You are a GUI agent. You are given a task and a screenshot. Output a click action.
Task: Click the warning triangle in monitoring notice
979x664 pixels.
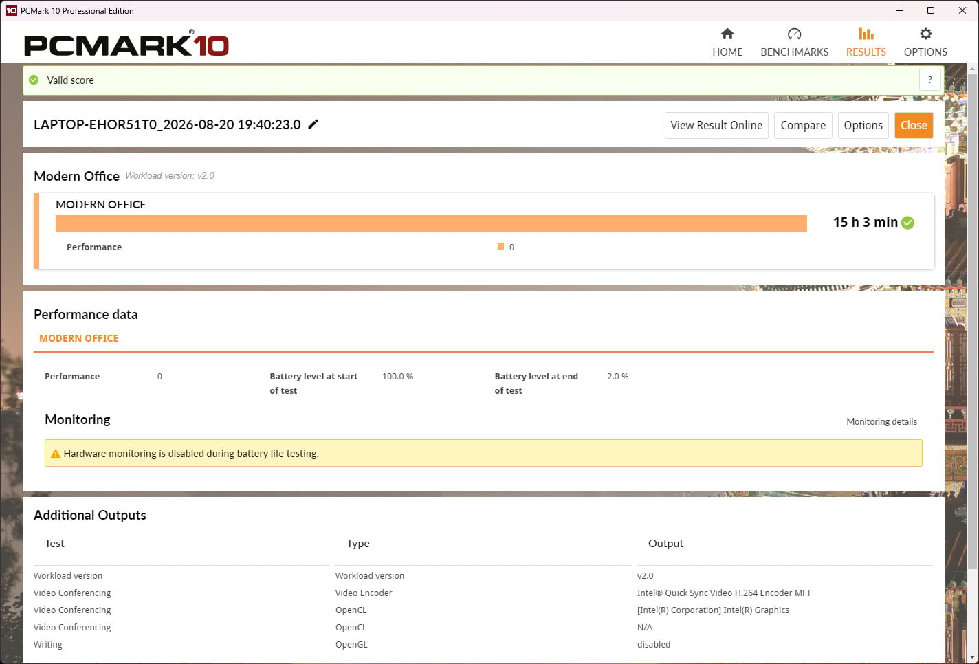click(x=56, y=454)
